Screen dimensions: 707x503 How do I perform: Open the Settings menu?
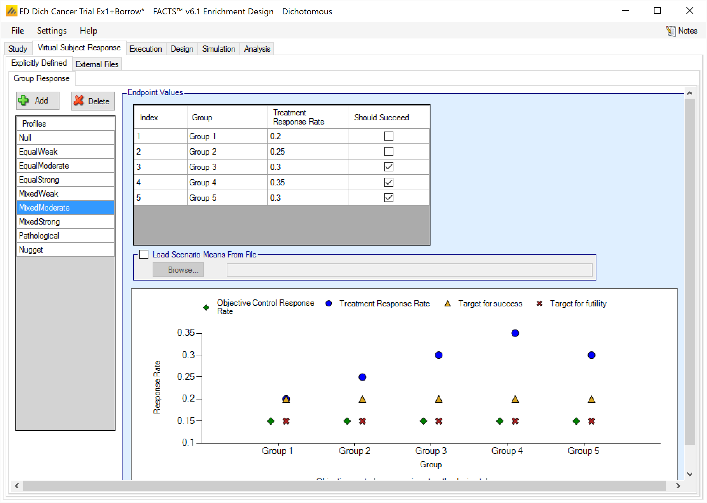(51, 31)
